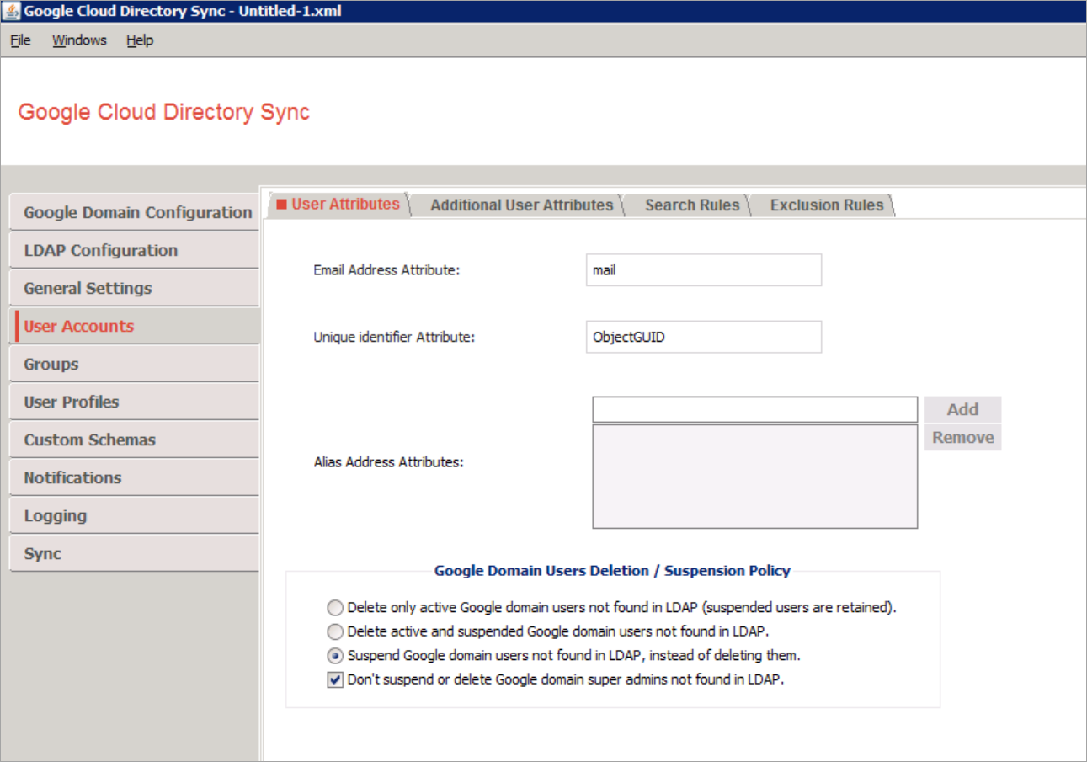The height and width of the screenshot is (762, 1087).
Task: Click the Unique identifier Attribute field
Action: tap(703, 337)
